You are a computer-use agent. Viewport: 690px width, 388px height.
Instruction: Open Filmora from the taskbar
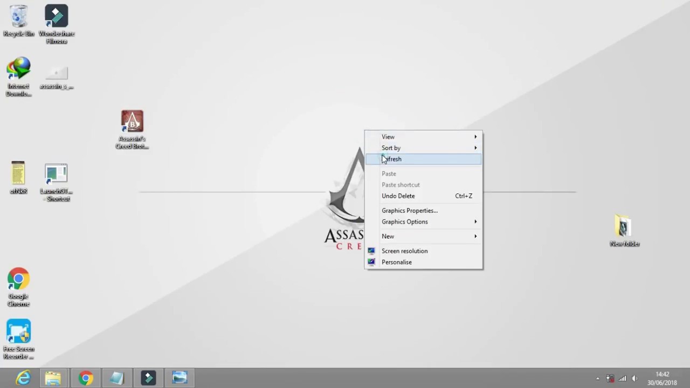coord(148,378)
